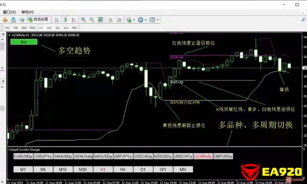This screenshot has height=184, width=307.
Task: Click the zoom out magnifier icon
Action: pos(92,20)
